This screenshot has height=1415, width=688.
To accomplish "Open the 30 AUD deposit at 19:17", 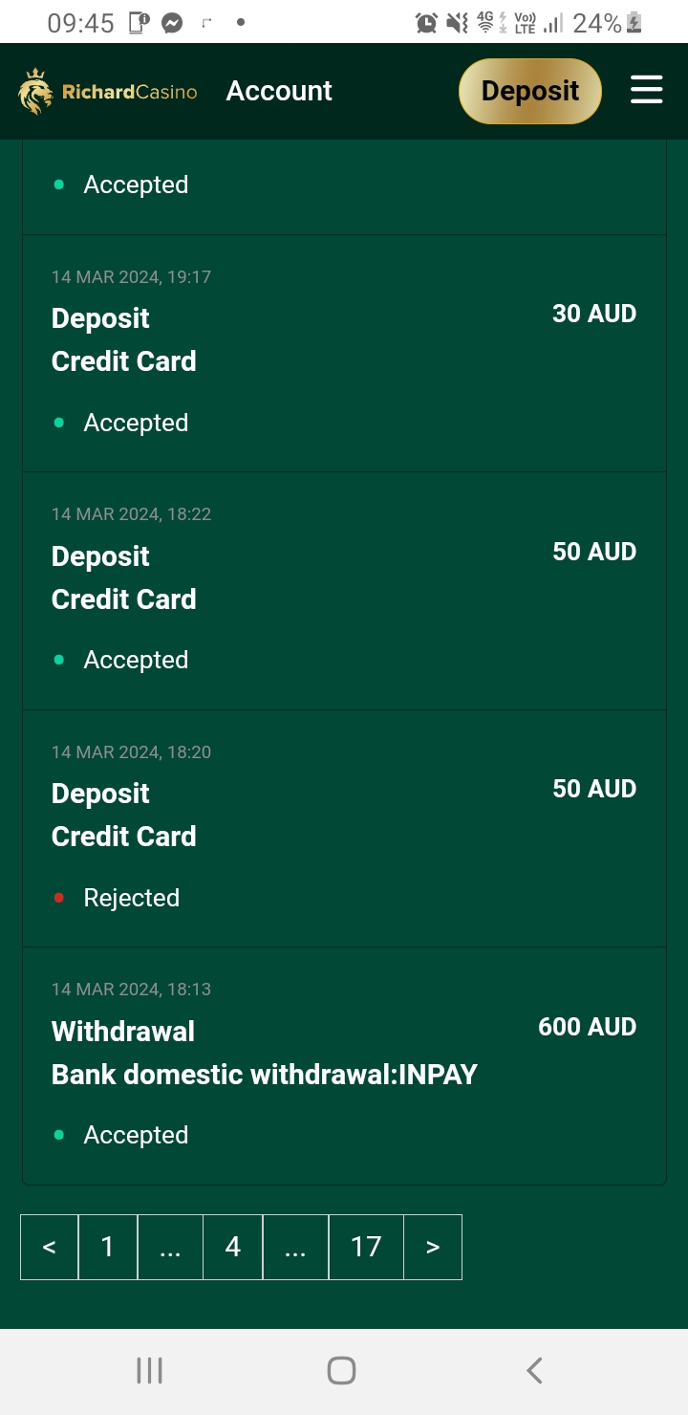I will point(344,353).
